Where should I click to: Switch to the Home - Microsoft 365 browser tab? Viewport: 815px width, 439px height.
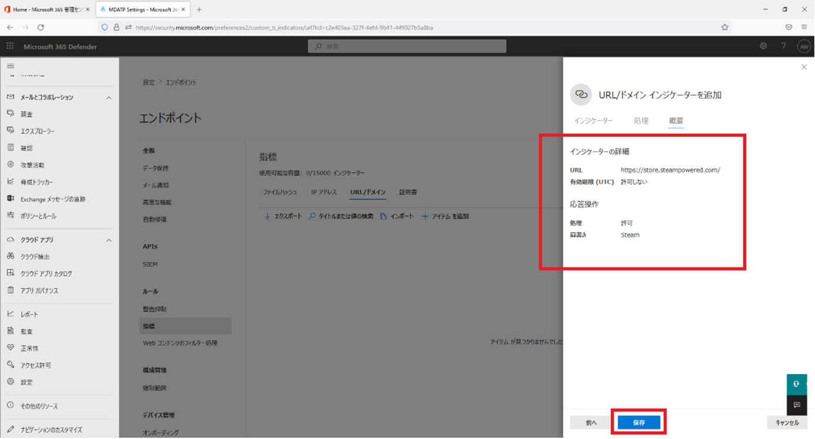[x=47, y=9]
